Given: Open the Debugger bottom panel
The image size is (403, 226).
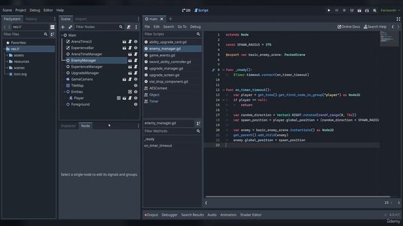Looking at the screenshot, I should tap(169, 215).
